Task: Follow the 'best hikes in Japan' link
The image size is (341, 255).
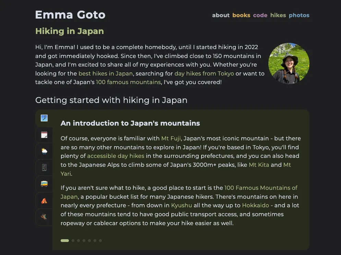Action: 106,73
